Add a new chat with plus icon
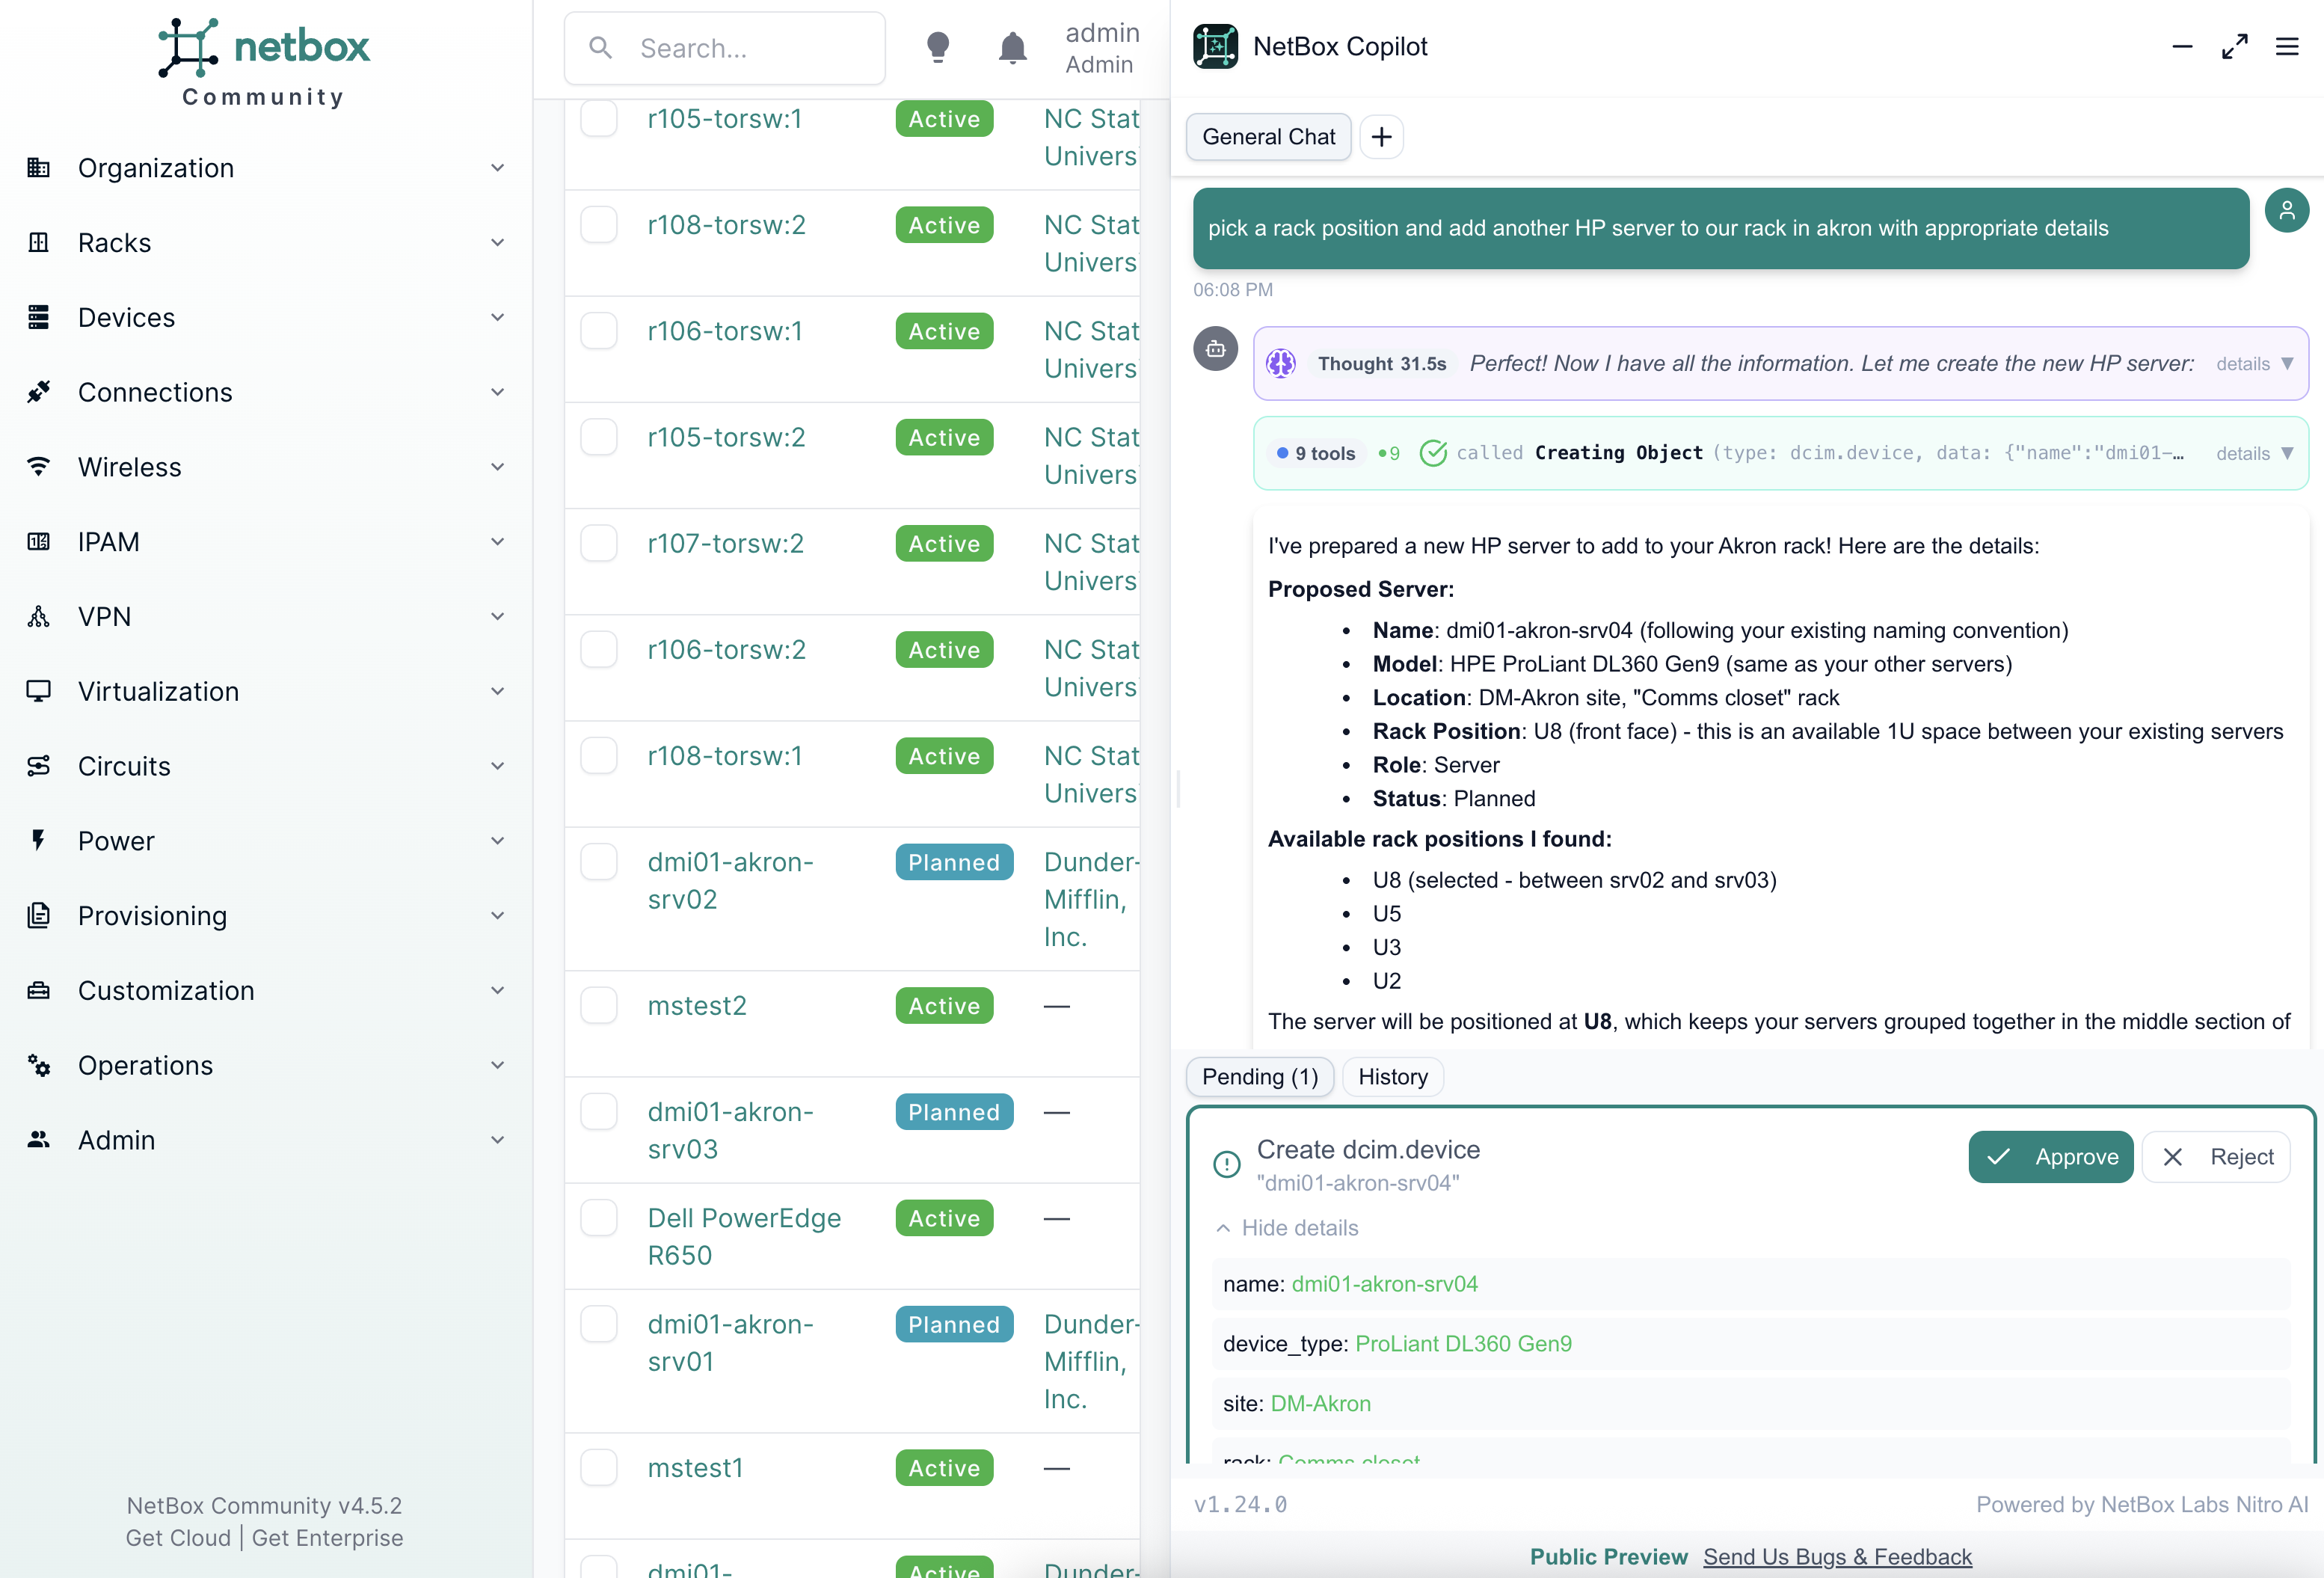 (x=1381, y=137)
